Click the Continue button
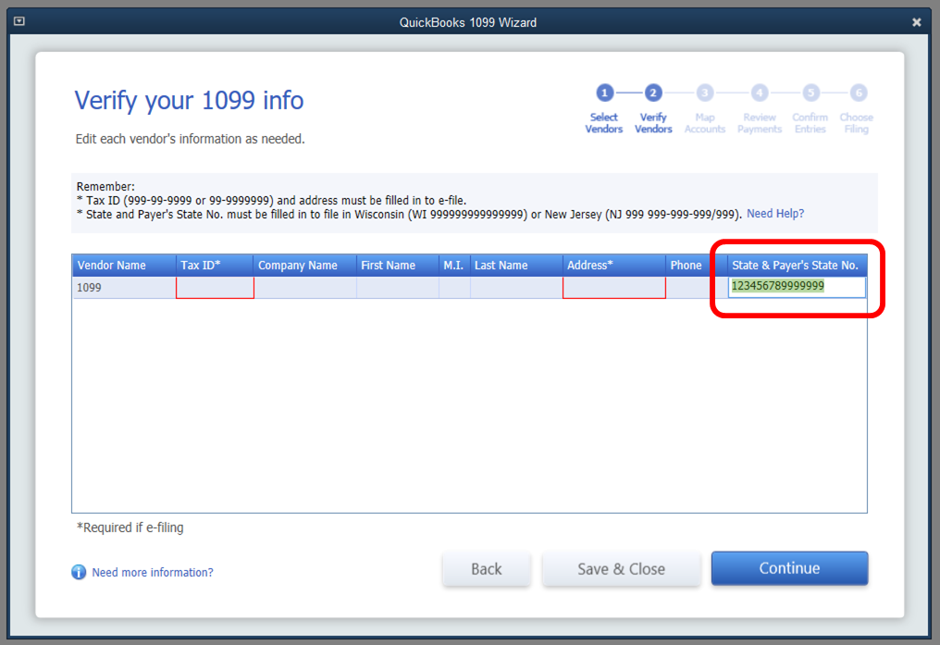 [789, 568]
